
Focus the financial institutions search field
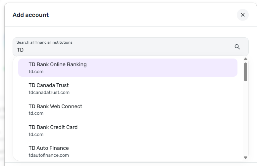pyautogui.click(x=126, y=50)
